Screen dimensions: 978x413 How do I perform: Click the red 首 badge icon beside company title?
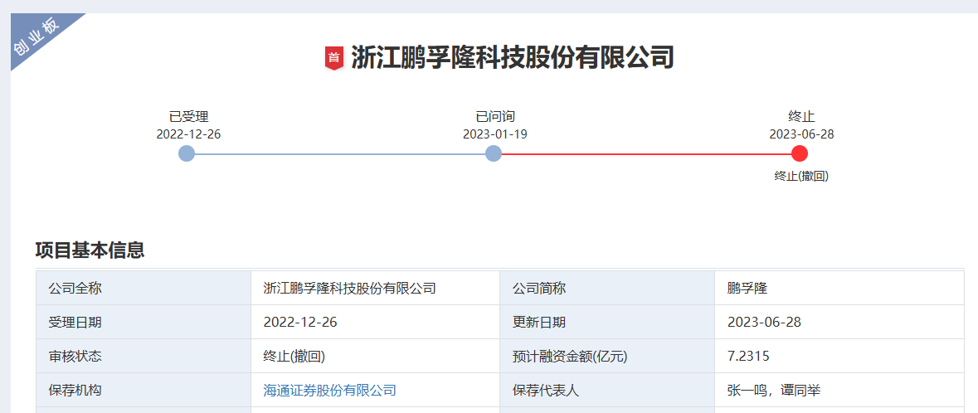334,58
